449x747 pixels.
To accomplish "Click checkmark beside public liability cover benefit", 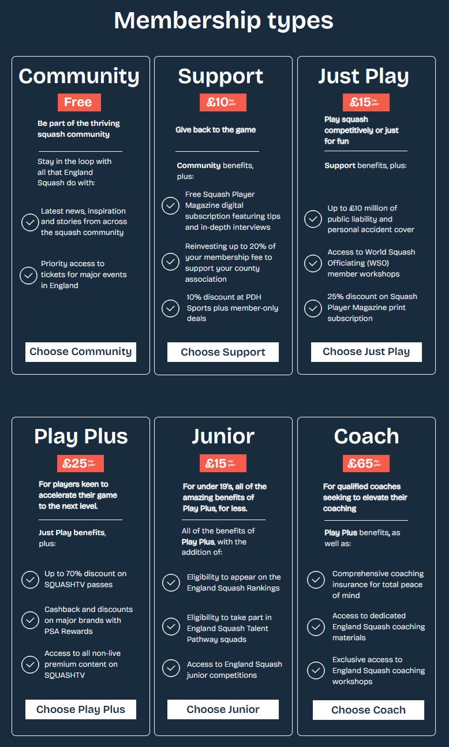I will tap(313, 219).
